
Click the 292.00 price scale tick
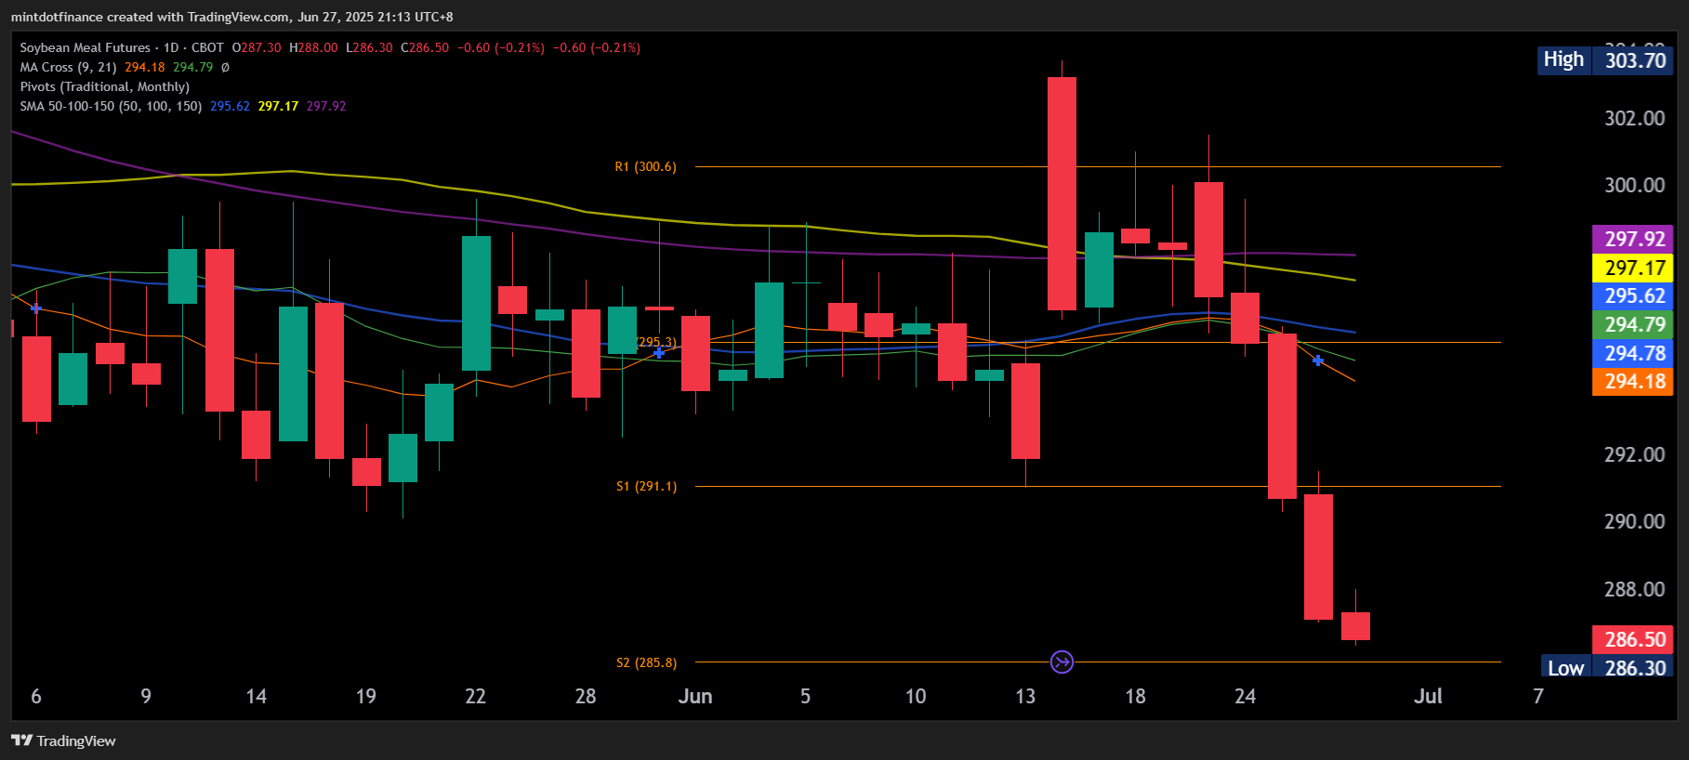click(1634, 454)
